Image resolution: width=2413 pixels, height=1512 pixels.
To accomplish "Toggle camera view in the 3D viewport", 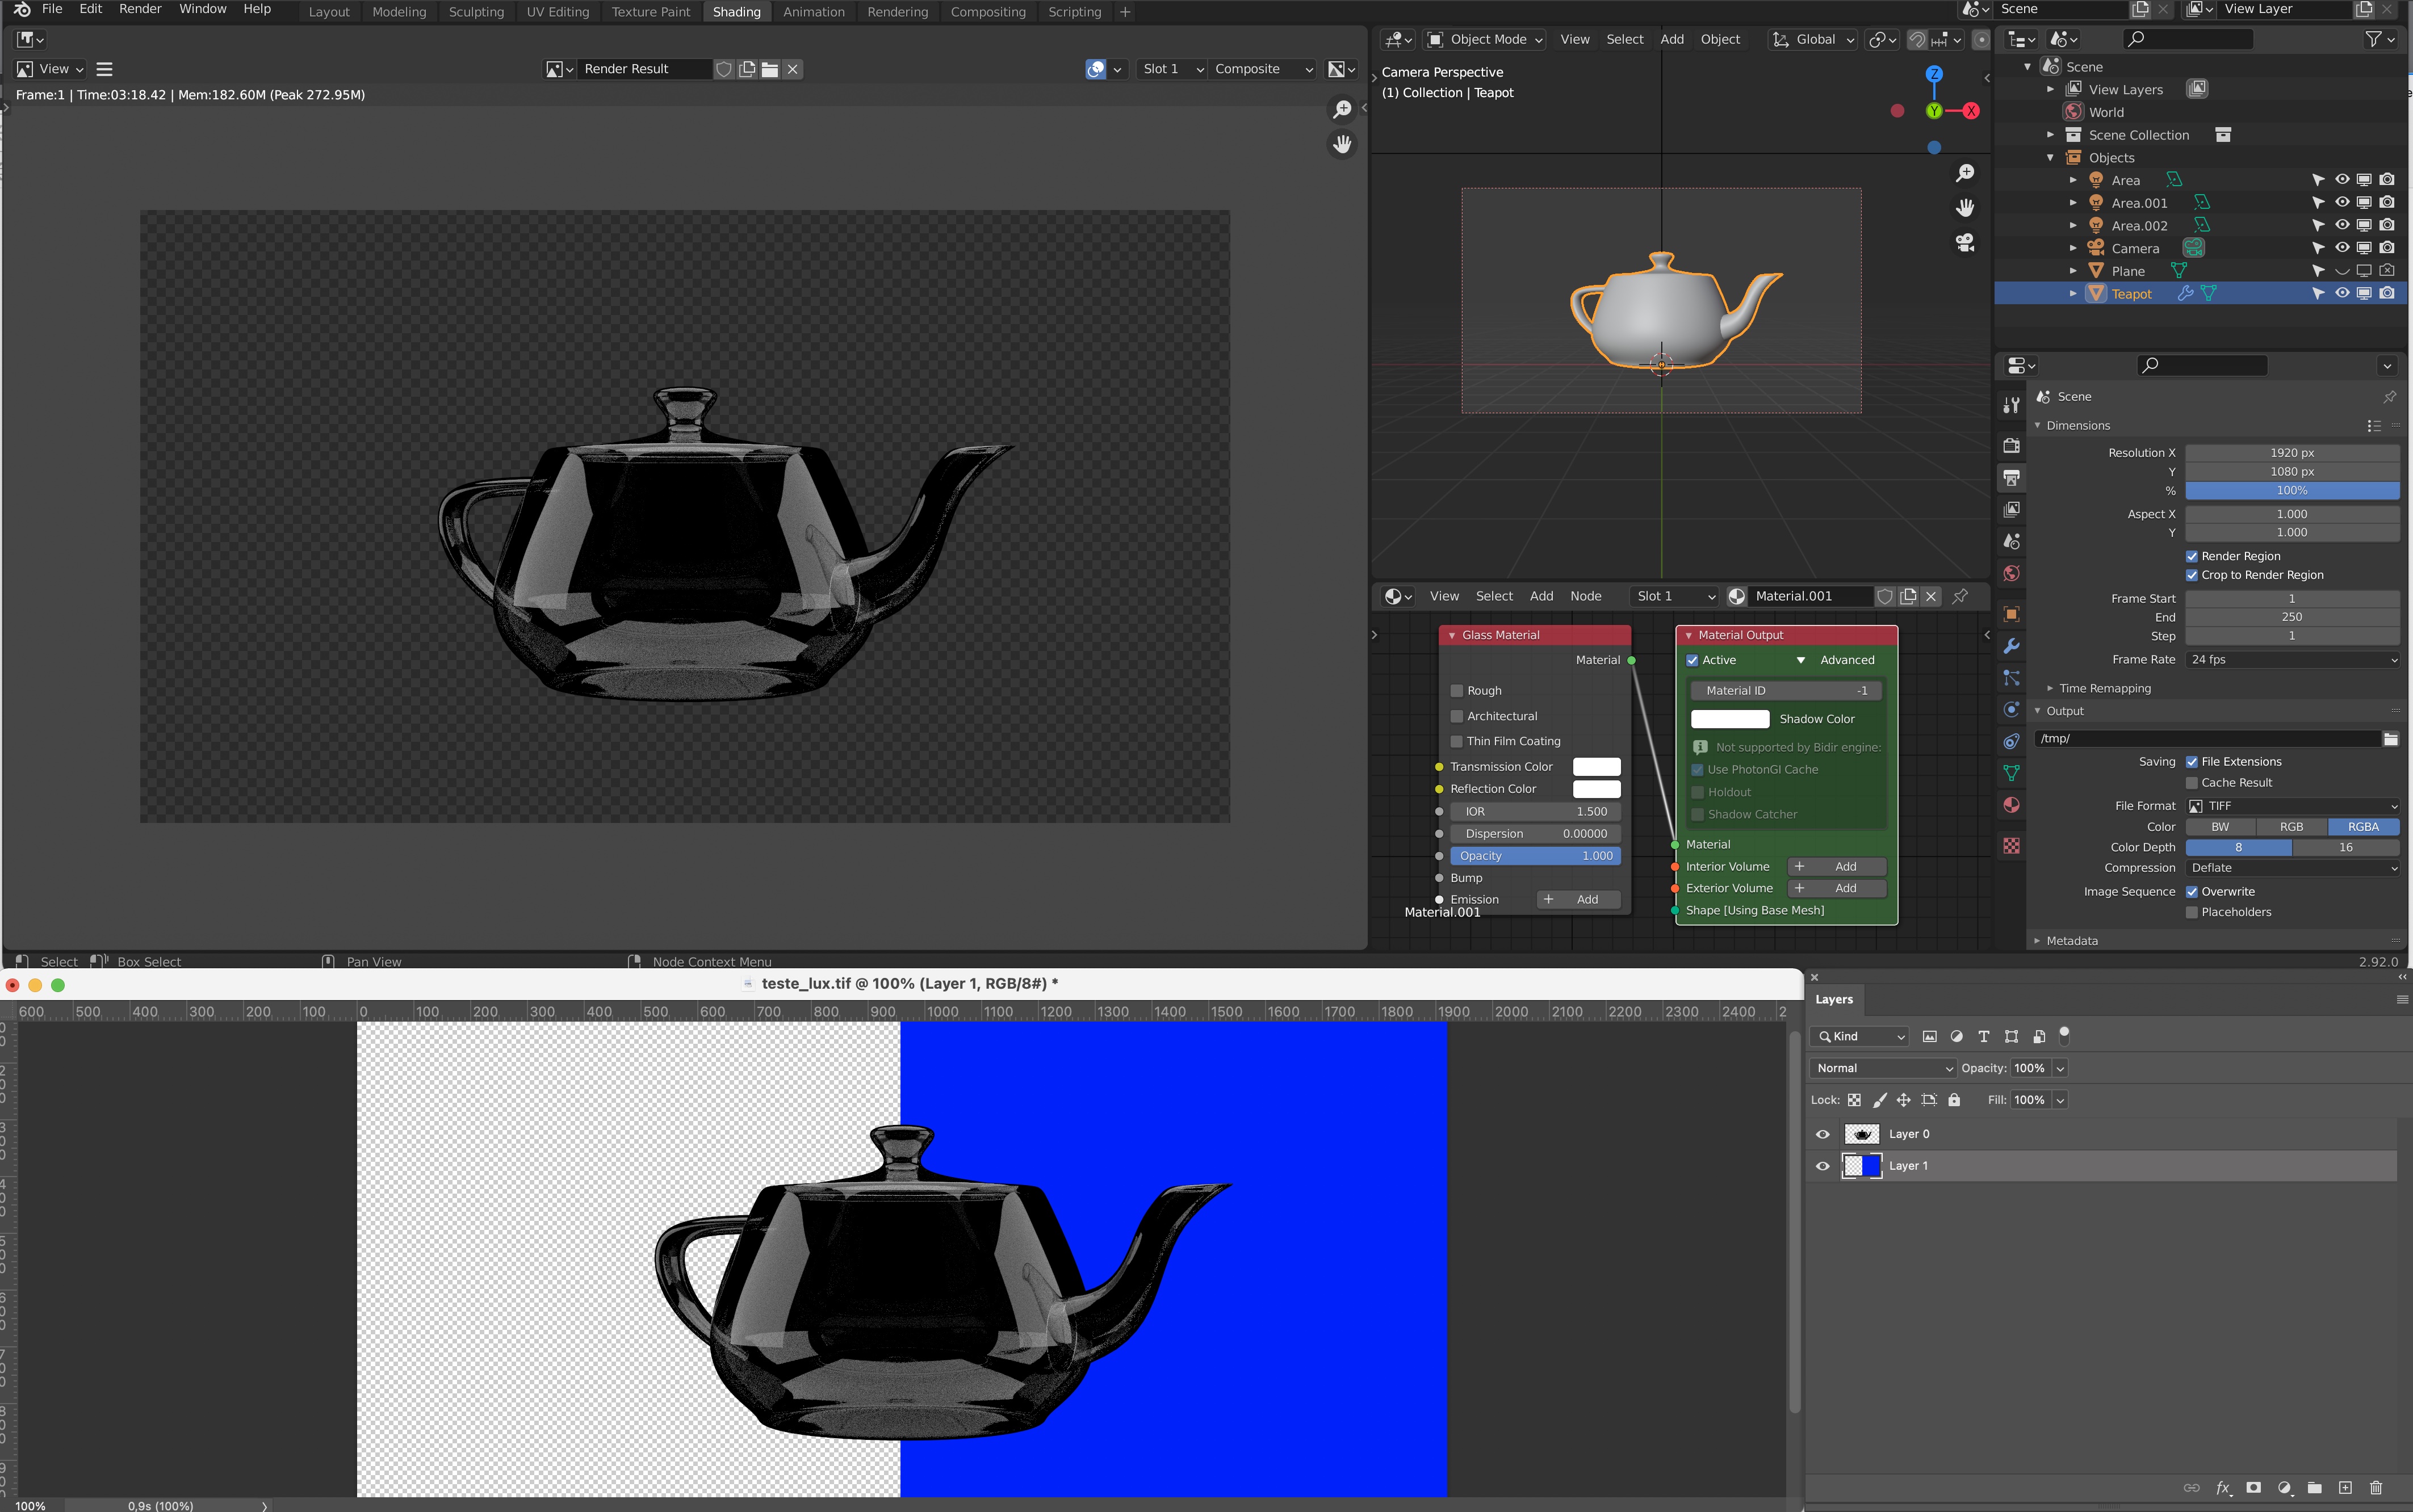I will pyautogui.click(x=1965, y=243).
